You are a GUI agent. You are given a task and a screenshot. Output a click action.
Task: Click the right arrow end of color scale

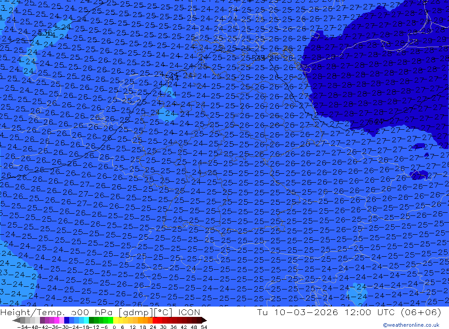point(204,320)
